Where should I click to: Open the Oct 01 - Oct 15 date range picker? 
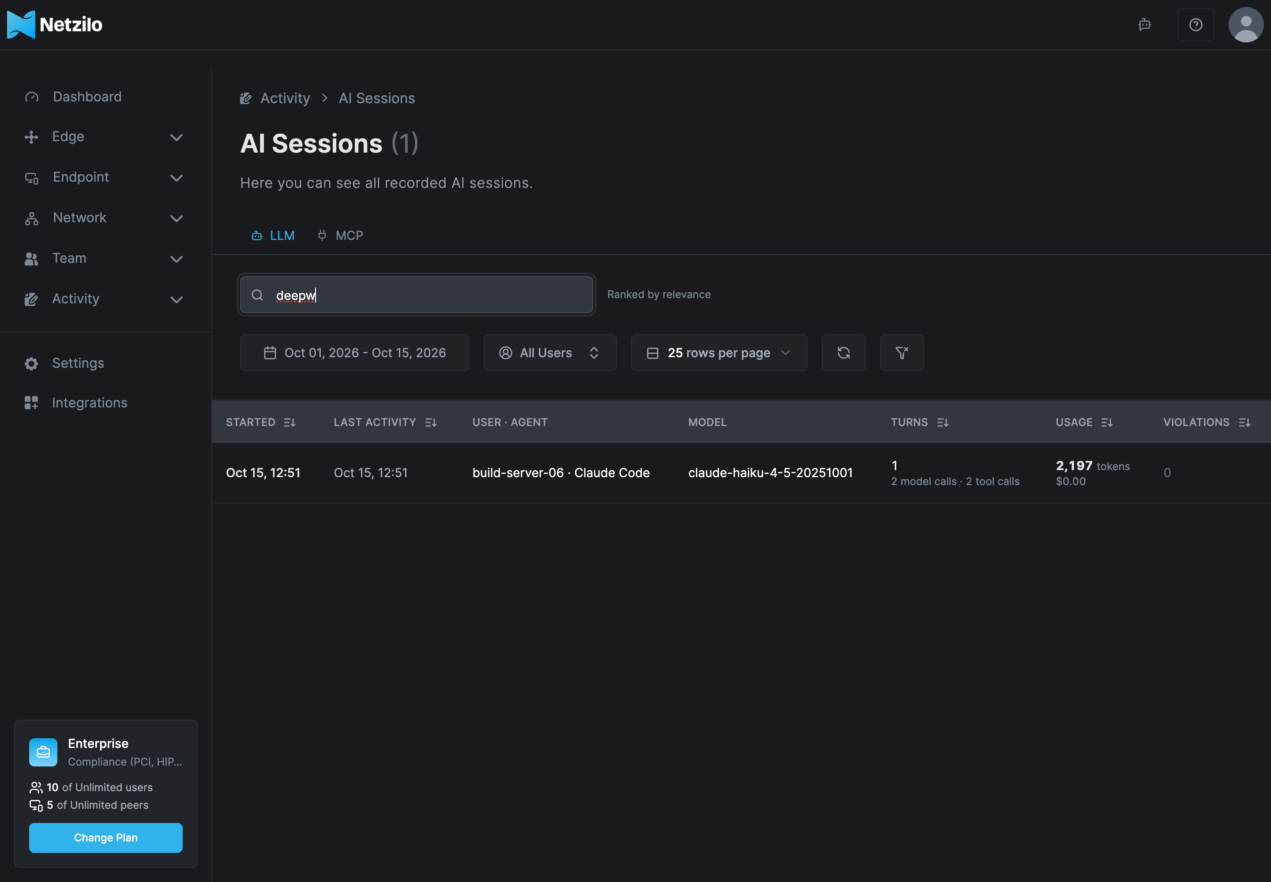click(x=354, y=352)
